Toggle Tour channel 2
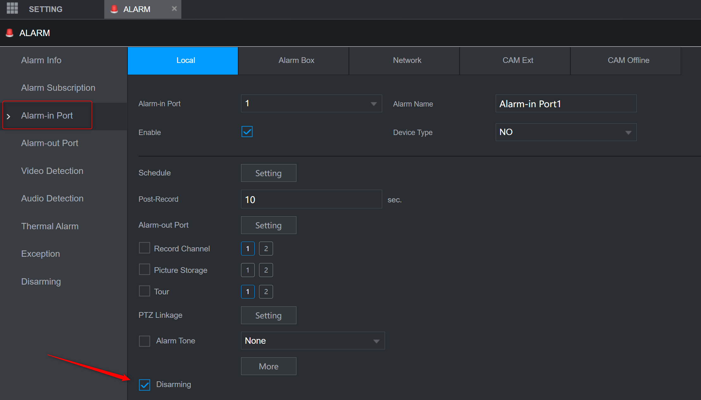Image resolution: width=701 pixels, height=400 pixels. (x=266, y=292)
